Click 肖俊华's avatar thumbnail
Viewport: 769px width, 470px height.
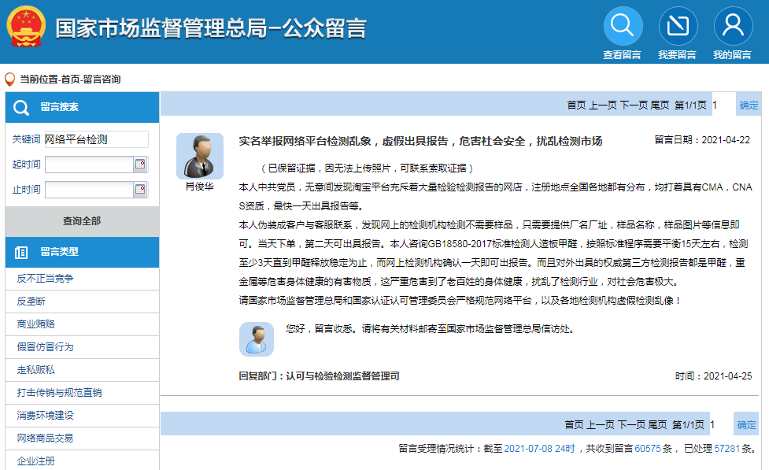click(200, 156)
